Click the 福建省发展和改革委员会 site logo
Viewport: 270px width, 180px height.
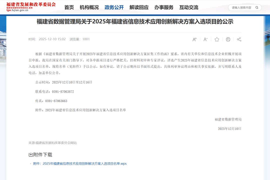pos(31,7)
